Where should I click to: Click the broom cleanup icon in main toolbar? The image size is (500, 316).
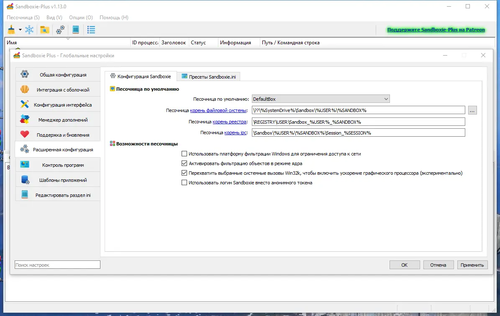(x=11, y=30)
